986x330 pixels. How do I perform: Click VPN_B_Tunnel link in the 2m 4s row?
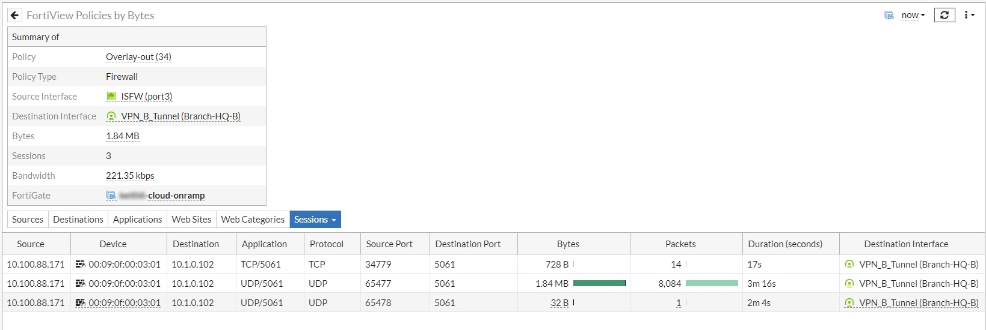[919, 303]
